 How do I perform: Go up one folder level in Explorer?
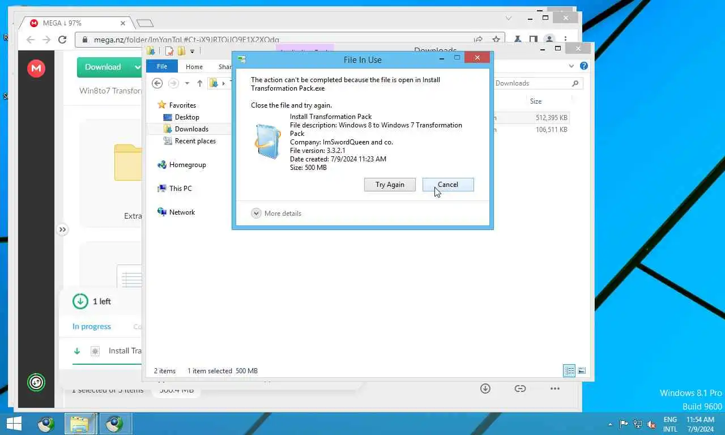(199, 83)
